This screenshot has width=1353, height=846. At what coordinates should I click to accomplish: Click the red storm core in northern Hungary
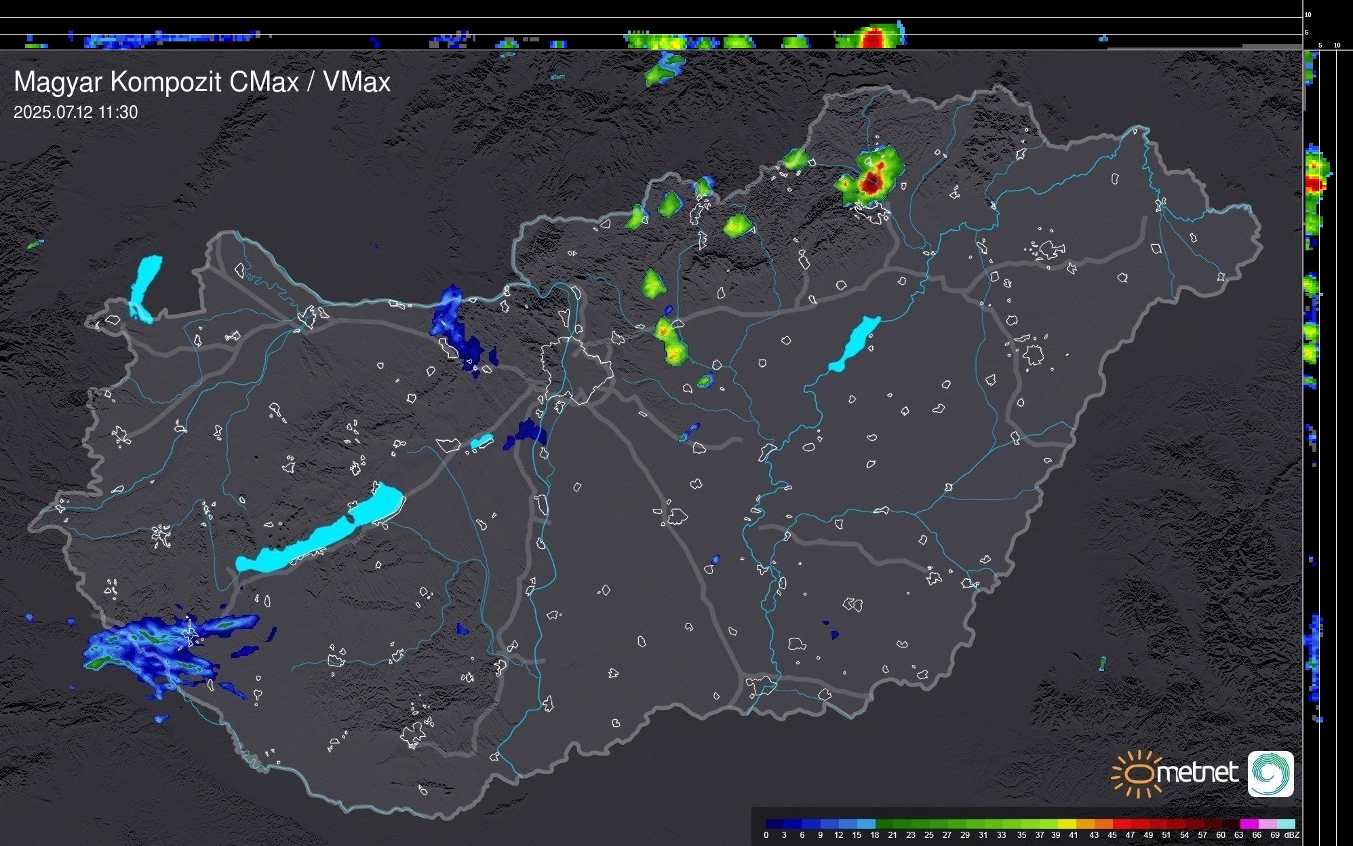(x=871, y=182)
